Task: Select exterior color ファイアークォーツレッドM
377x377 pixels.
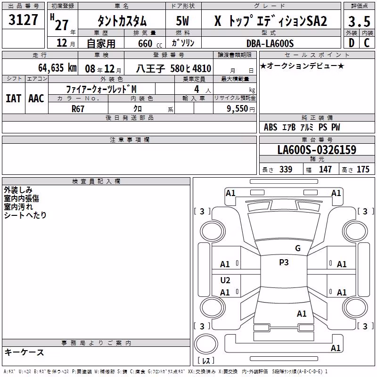Action: [101, 90]
